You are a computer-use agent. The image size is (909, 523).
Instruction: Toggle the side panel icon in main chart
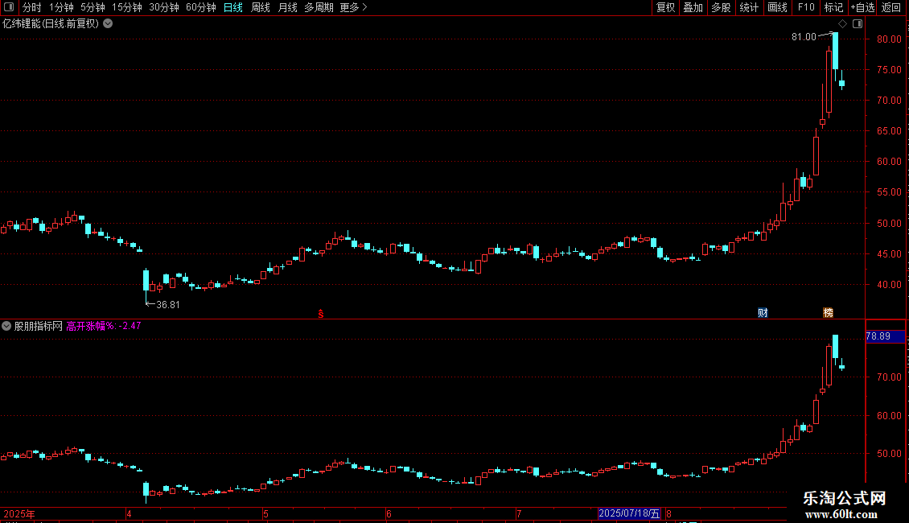(x=858, y=24)
